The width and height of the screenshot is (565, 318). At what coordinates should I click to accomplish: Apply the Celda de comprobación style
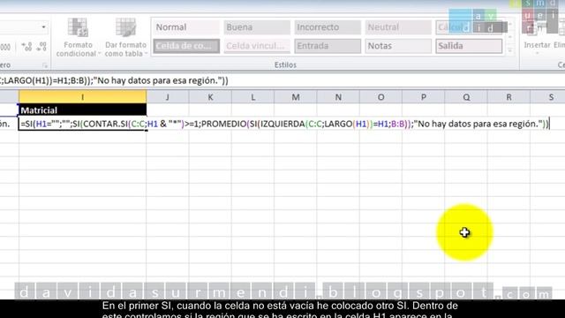click(x=186, y=46)
